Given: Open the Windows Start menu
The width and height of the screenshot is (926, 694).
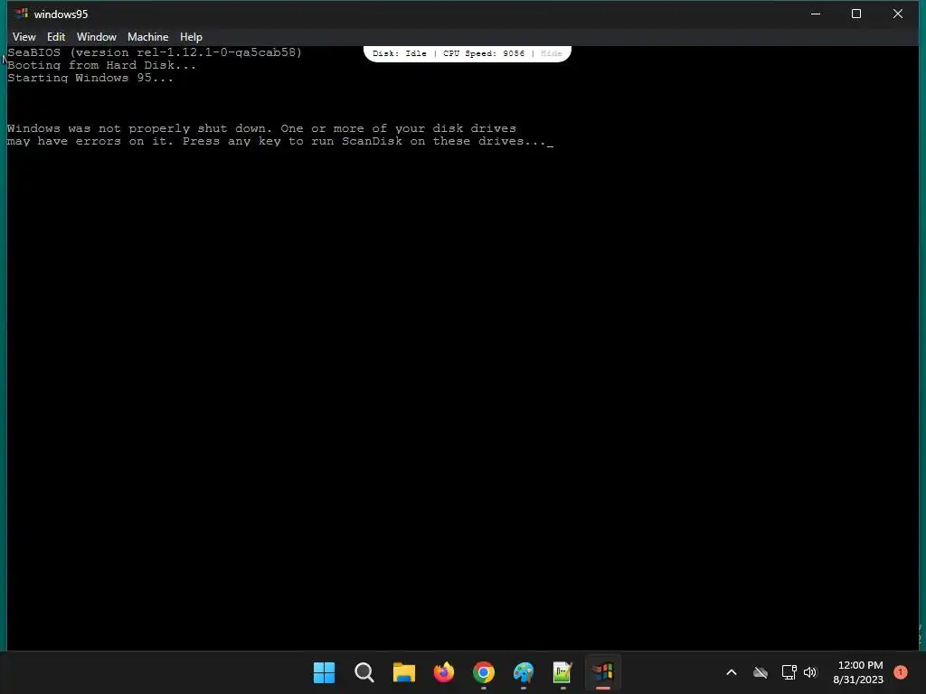Looking at the screenshot, I should 324,672.
